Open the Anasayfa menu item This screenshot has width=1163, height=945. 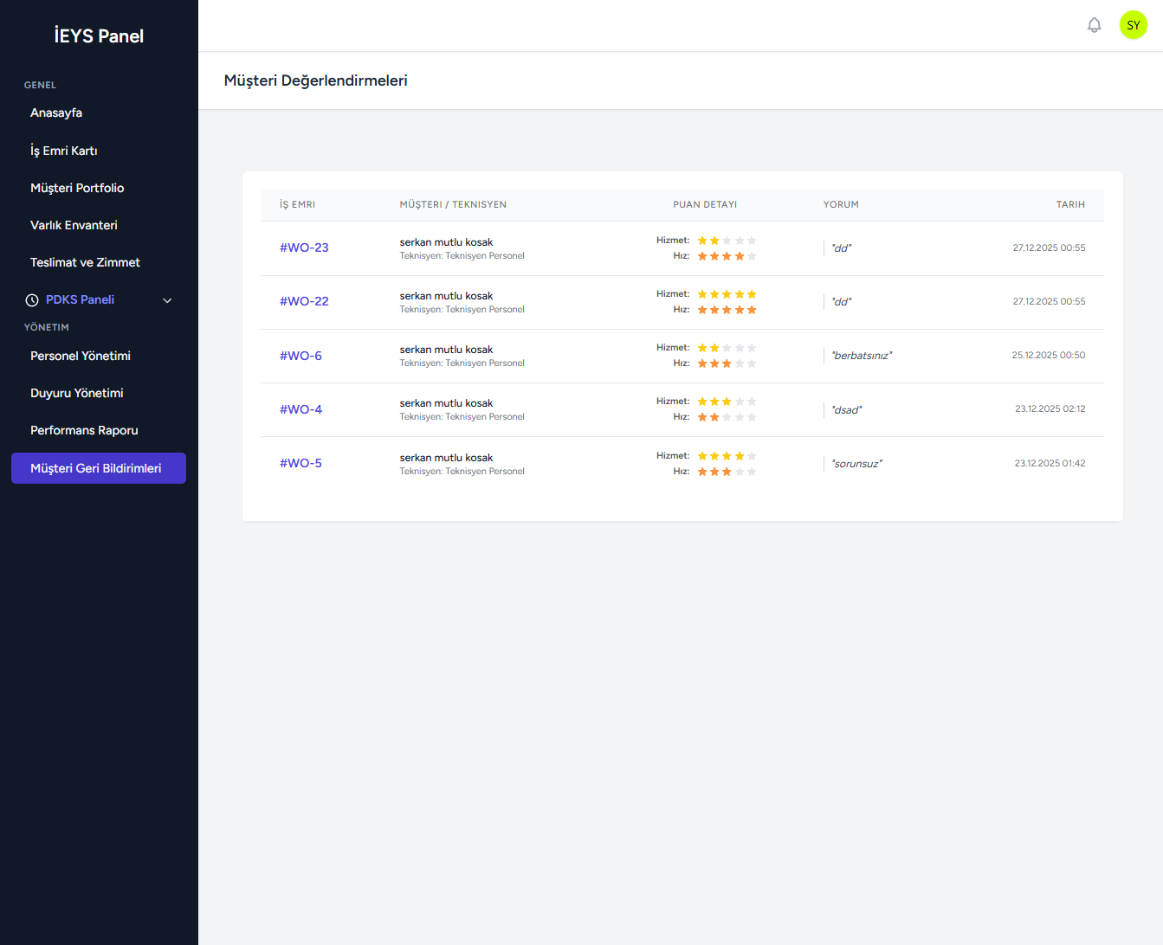tap(56, 113)
